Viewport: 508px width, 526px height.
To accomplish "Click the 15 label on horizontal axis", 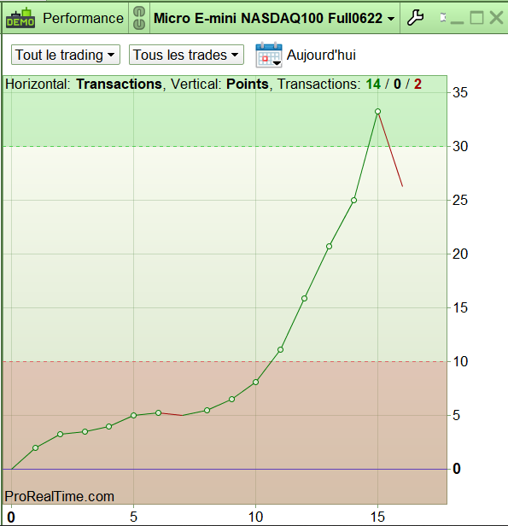I will (x=377, y=517).
